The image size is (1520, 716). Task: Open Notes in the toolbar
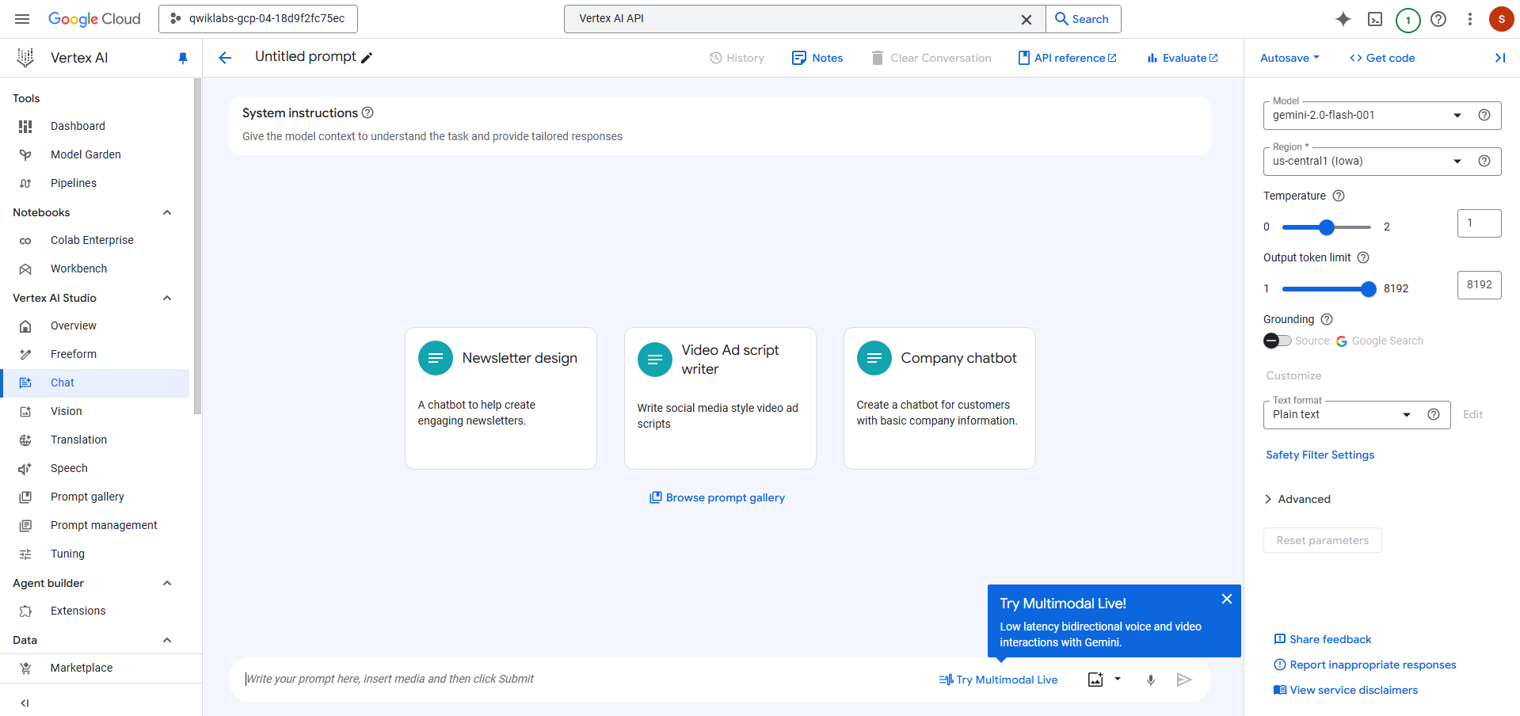tap(817, 58)
